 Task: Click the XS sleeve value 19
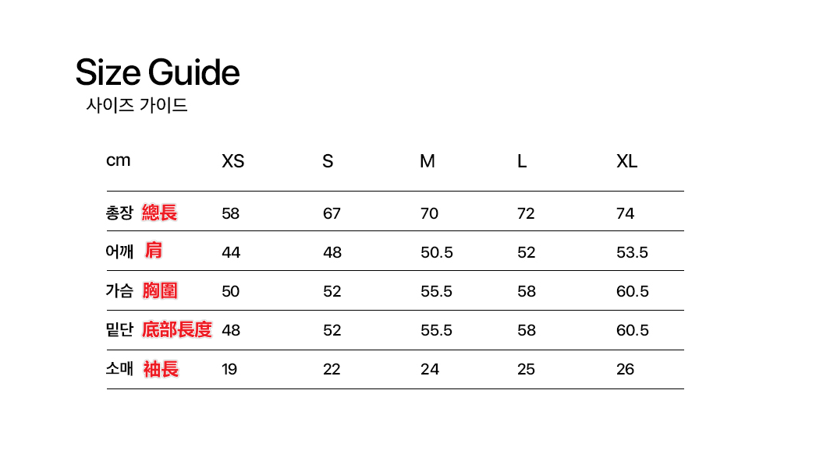229,369
